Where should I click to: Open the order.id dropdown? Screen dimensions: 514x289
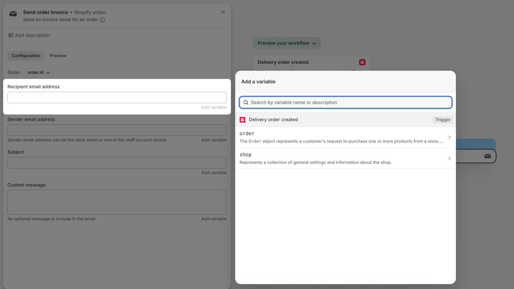coord(39,73)
